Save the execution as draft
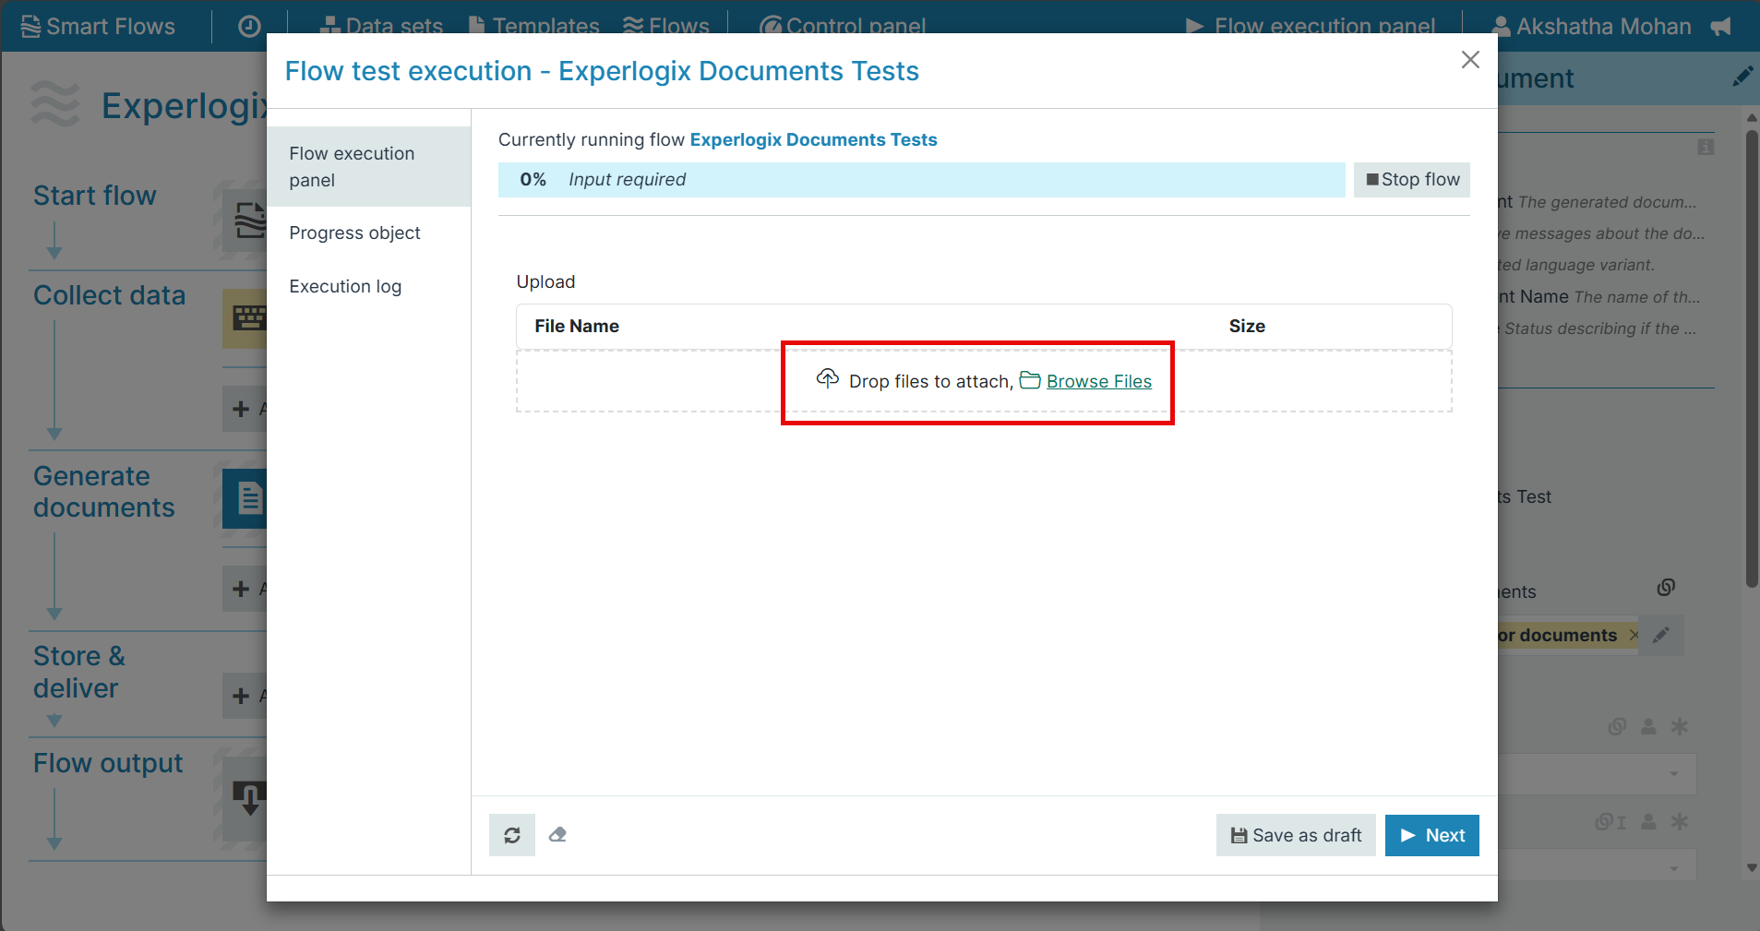 [1296, 835]
